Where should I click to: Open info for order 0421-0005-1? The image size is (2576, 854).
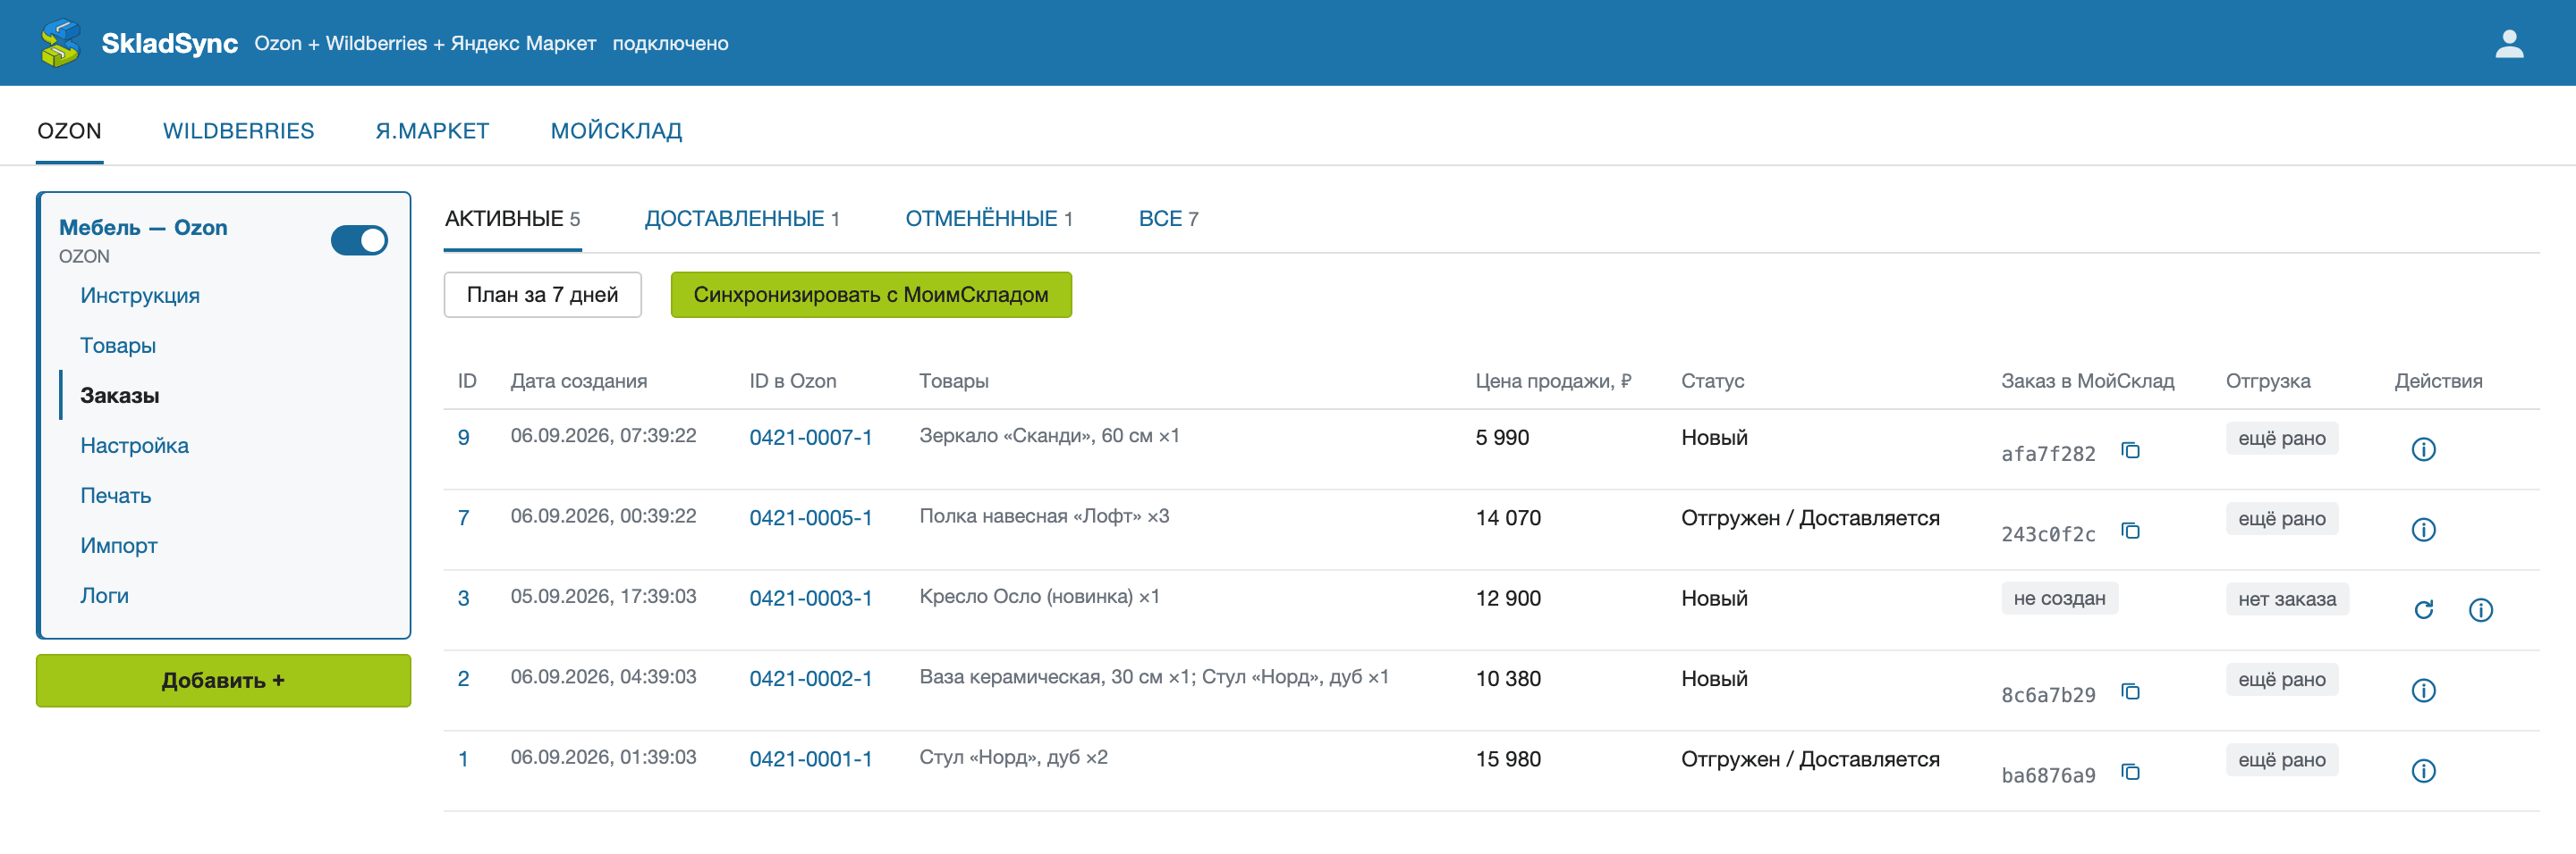2423,531
